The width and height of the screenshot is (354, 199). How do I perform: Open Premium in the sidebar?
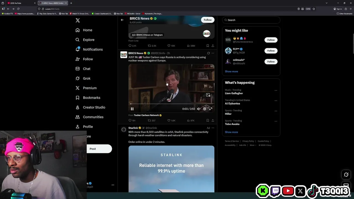[86, 88]
